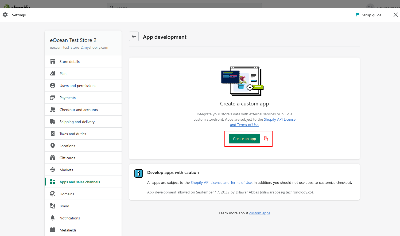Select Apps and sales channels
Viewport: 400px width, 236px height.
tap(80, 182)
